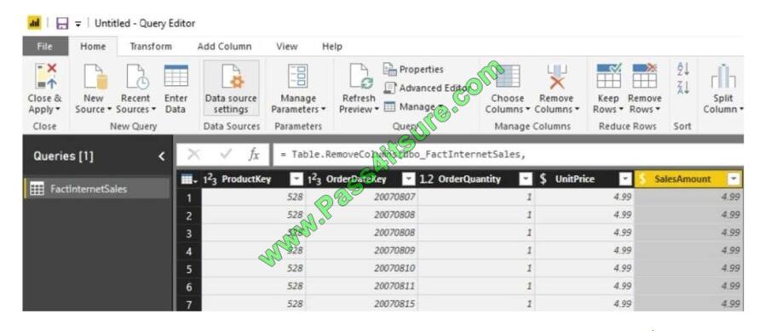Open the New Source icon
The height and width of the screenshot is (331, 765).
tap(95, 77)
